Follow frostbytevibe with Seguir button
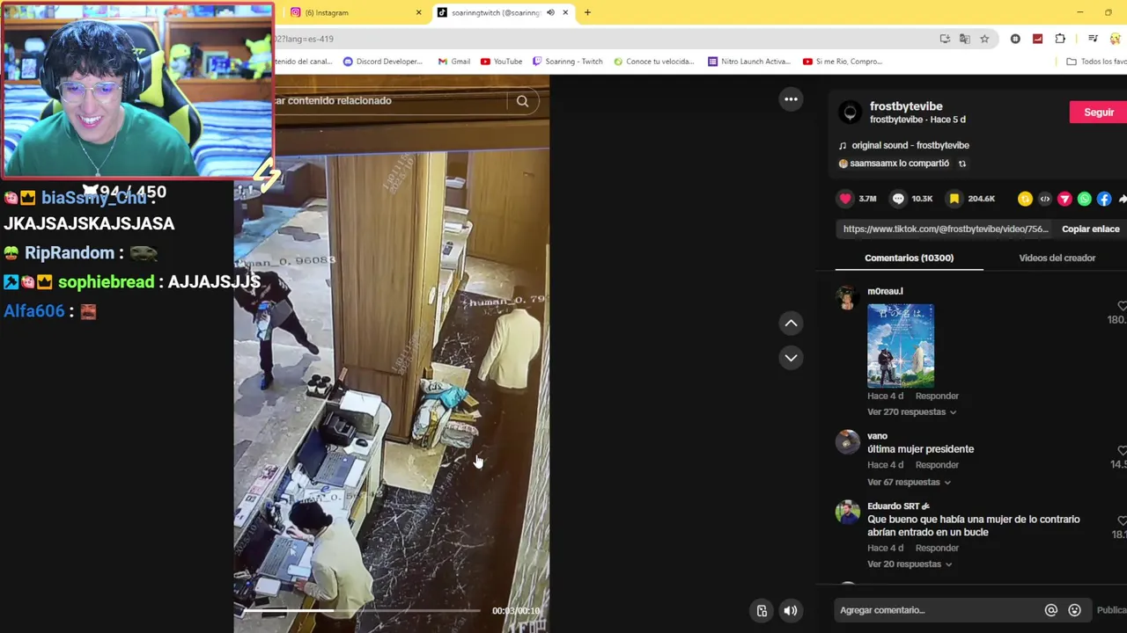The height and width of the screenshot is (633, 1127). [1098, 113]
